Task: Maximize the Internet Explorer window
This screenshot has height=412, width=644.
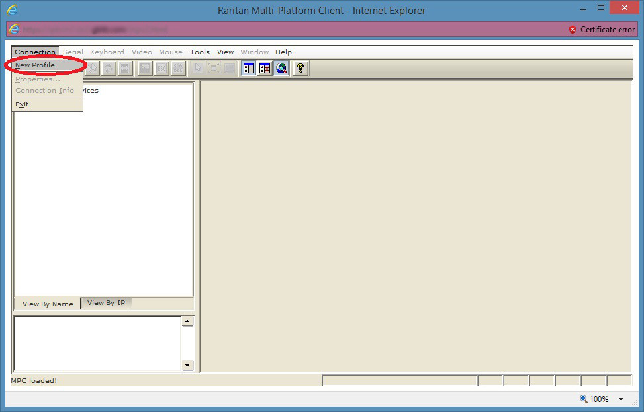Action: coord(601,8)
